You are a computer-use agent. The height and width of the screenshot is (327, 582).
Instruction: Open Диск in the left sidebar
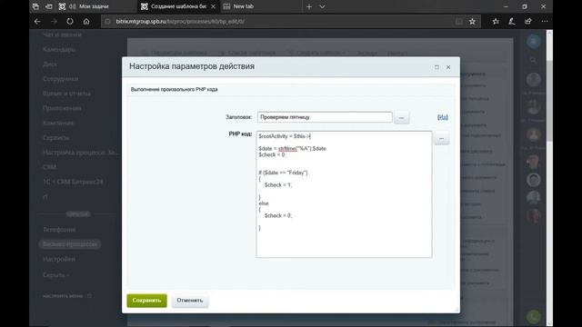(50, 64)
